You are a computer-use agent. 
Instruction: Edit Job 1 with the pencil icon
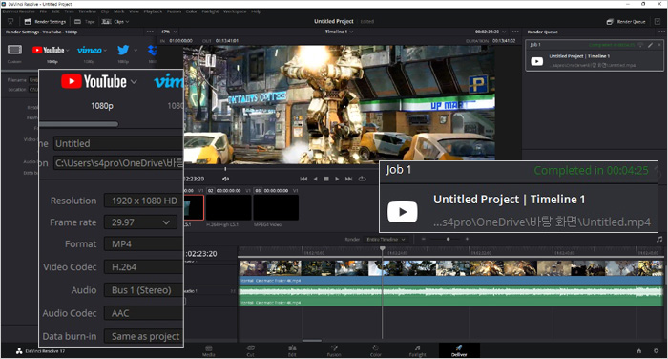pyautogui.click(x=651, y=44)
